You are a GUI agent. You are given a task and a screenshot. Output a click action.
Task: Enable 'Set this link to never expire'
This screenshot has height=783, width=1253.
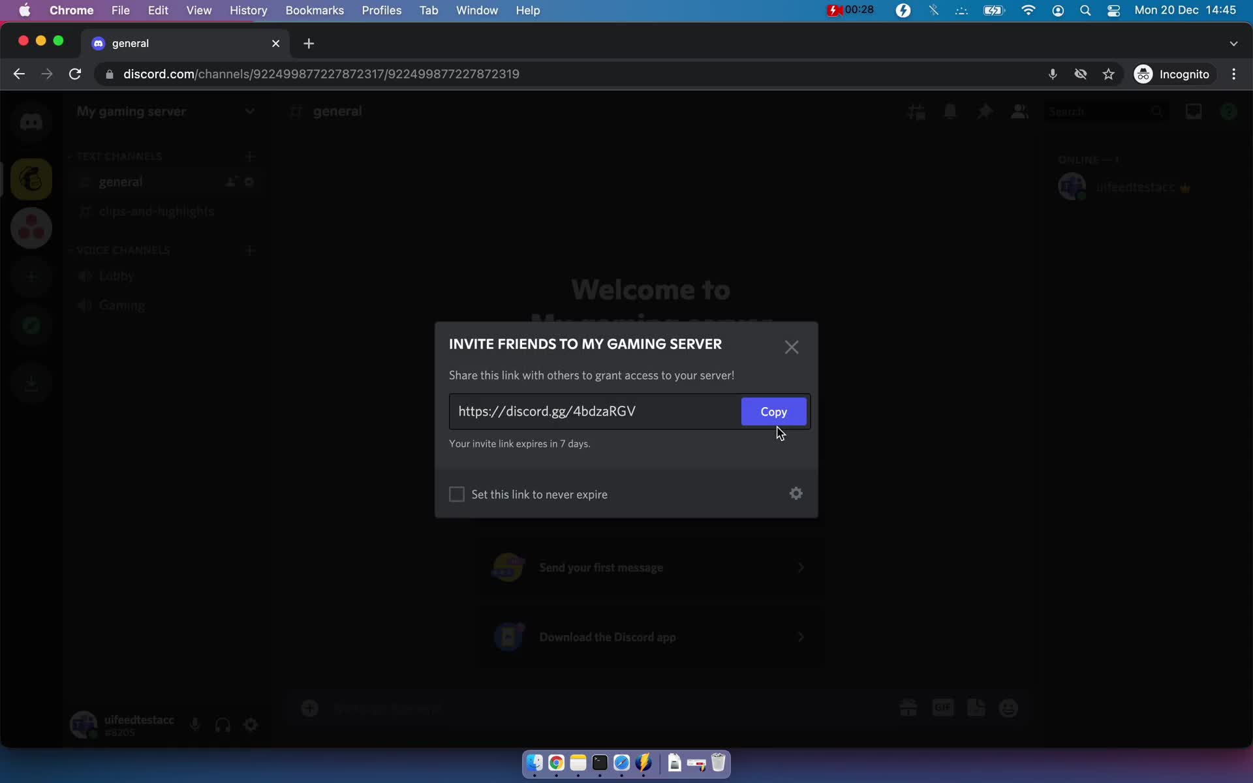[457, 494]
